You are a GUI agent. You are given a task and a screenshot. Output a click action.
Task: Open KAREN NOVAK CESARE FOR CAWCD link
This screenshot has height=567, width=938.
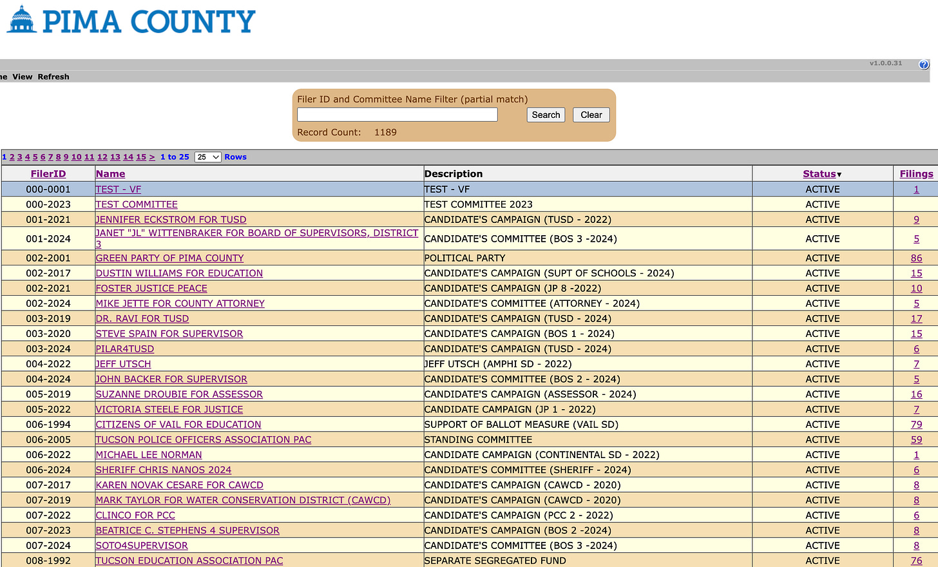click(179, 485)
